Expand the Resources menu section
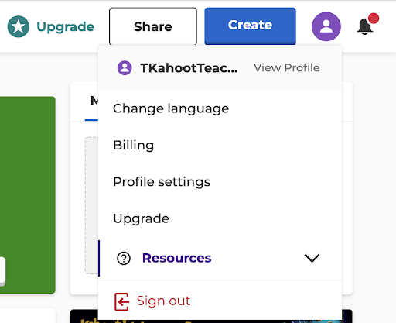The height and width of the screenshot is (323, 396). [220, 258]
